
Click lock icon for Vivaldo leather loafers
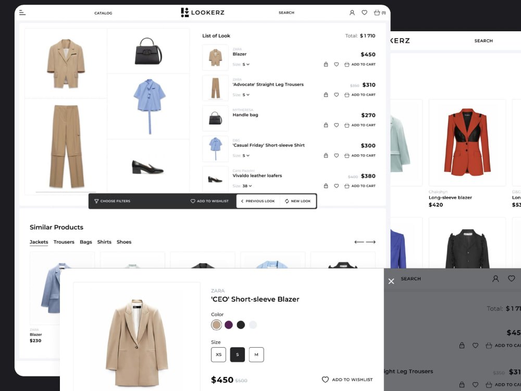(x=326, y=186)
